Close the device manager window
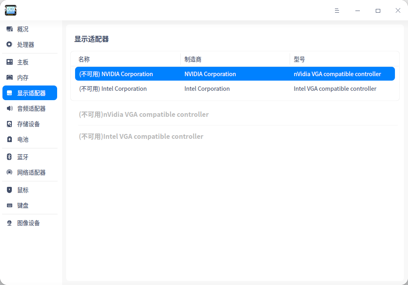 click(x=398, y=11)
